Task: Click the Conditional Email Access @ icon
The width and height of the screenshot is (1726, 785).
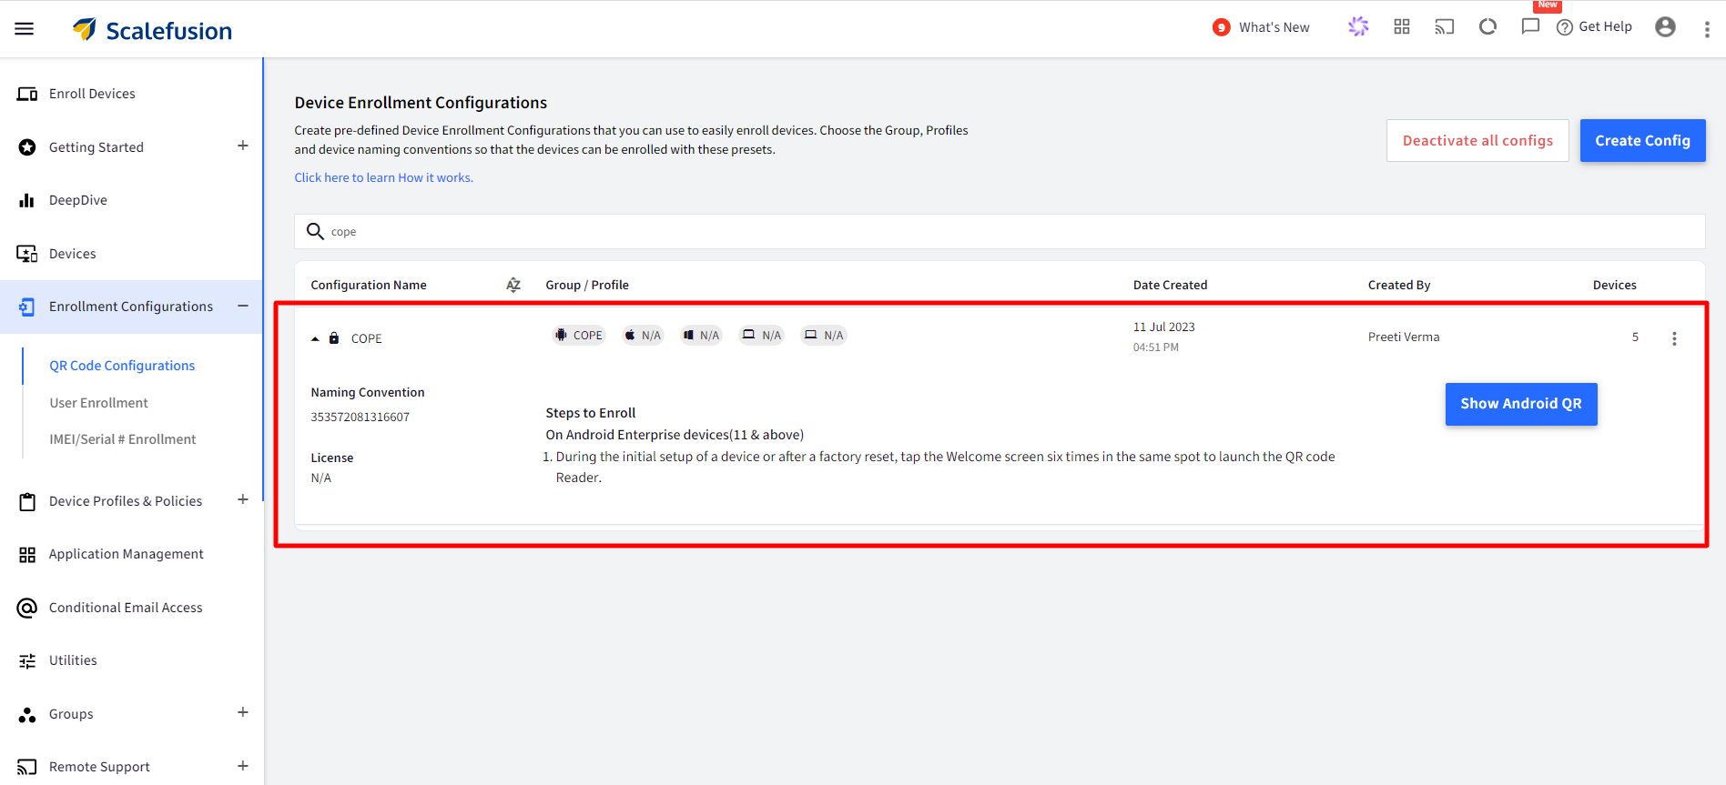Action: (x=27, y=608)
